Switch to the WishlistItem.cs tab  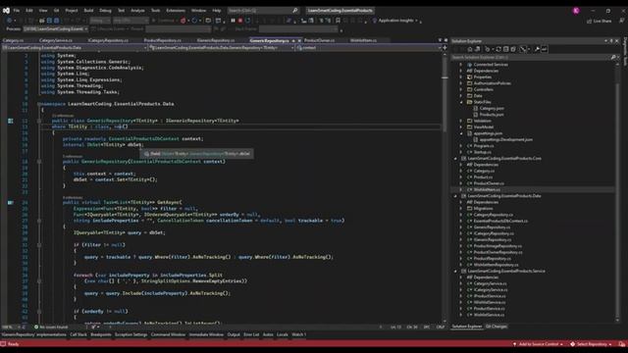363,40
